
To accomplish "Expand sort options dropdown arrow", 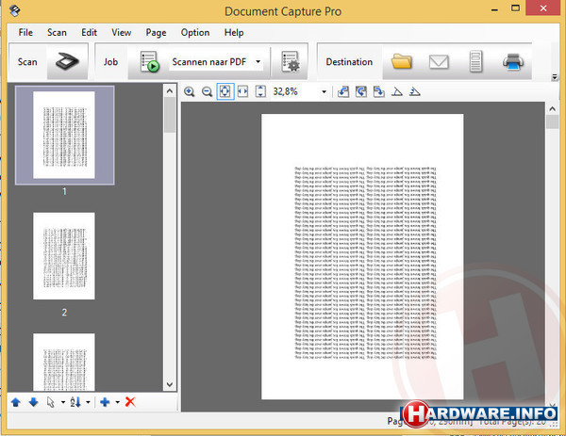I will 88,402.
